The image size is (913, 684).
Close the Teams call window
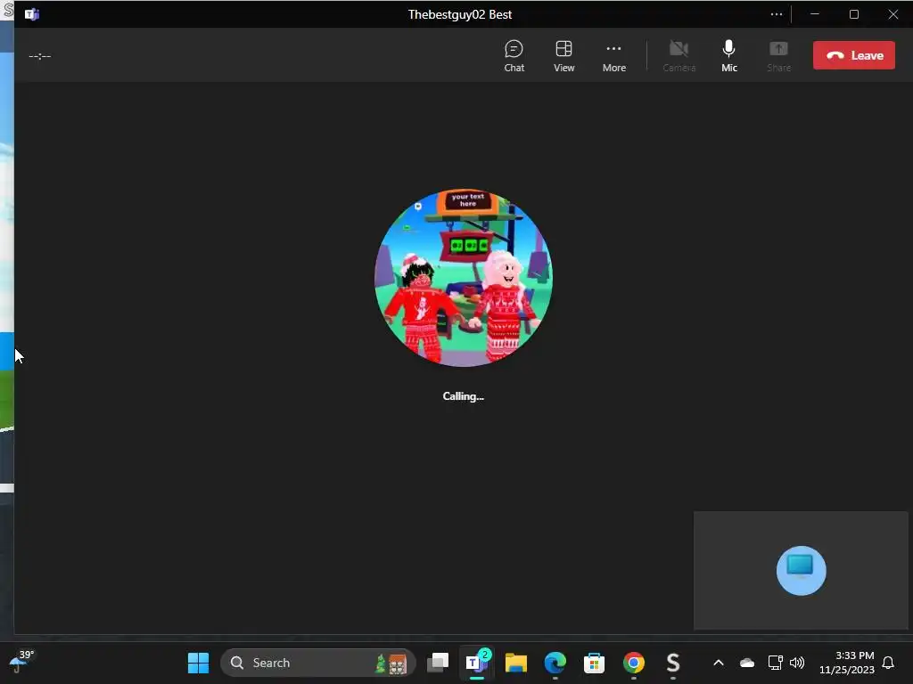click(893, 14)
